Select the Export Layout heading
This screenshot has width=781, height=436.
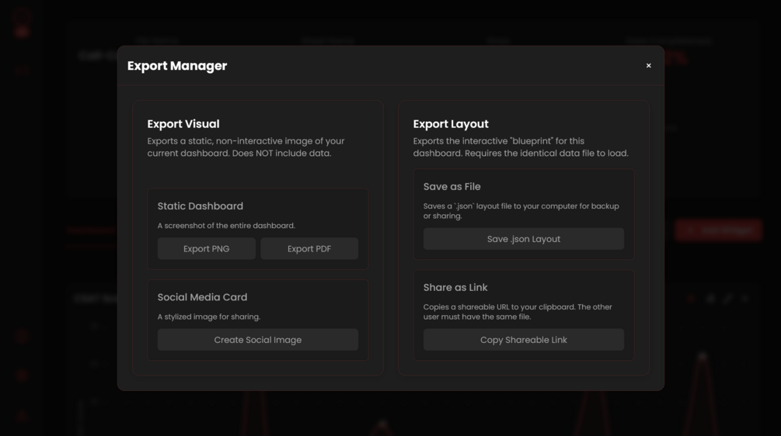tap(451, 124)
